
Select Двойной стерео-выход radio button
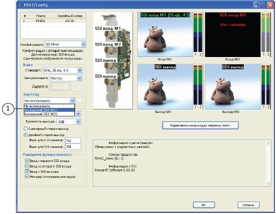tap(26, 135)
